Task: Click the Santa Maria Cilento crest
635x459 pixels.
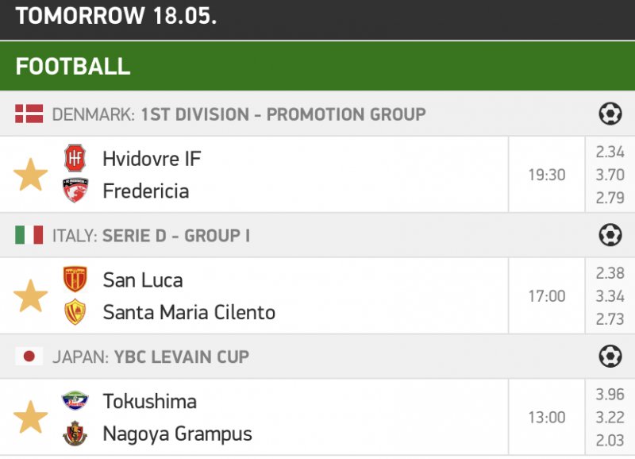Action: coord(75,312)
